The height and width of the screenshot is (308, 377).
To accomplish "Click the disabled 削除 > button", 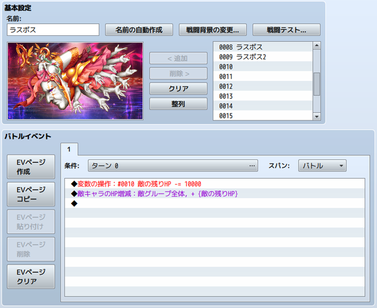I will coord(178,73).
